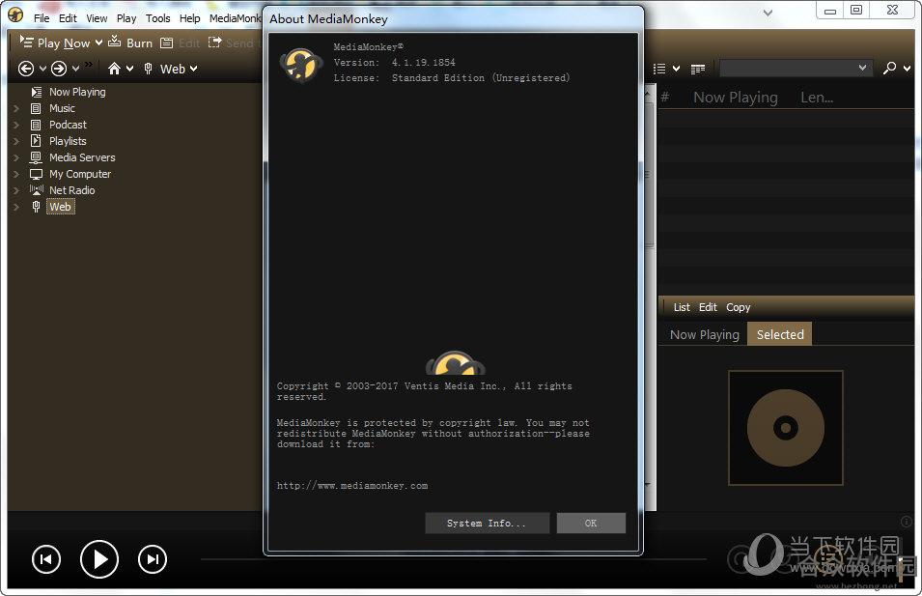Viewport: 922px width, 596px height.
Task: Click the Web tree node icon
Action: (x=36, y=207)
